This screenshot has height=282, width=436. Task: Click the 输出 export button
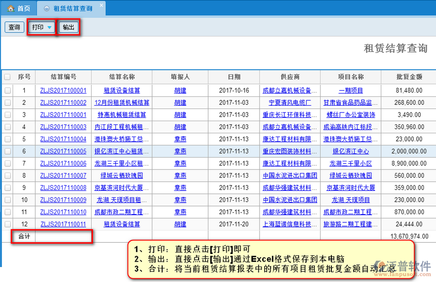pyautogui.click(x=69, y=27)
